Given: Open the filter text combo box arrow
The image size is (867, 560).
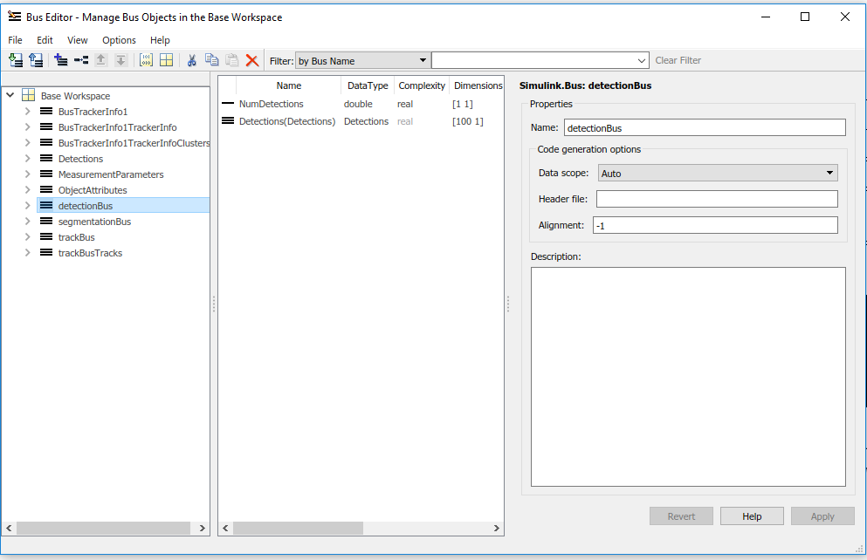Looking at the screenshot, I should click(642, 60).
